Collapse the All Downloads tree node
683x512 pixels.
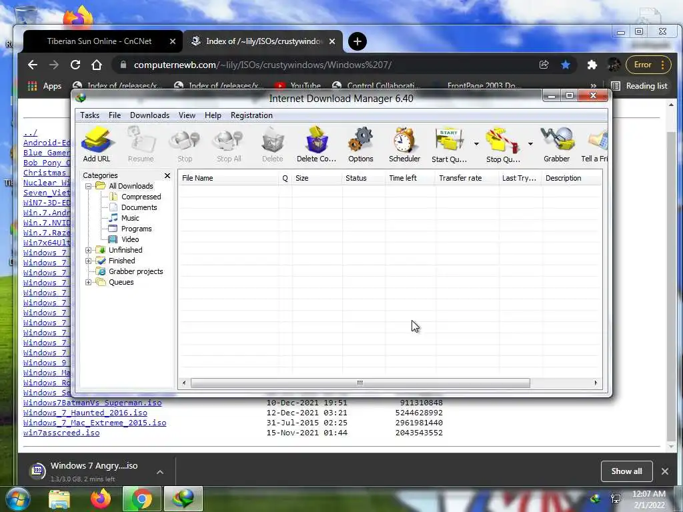[x=89, y=187]
